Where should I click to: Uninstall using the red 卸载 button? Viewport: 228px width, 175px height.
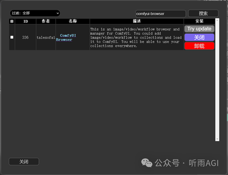(200, 46)
